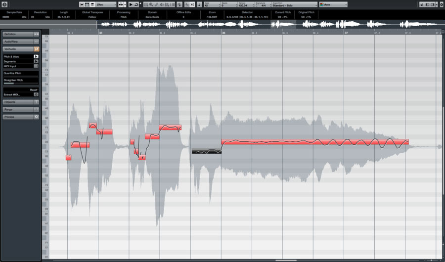Click the Steinberg logo icon at top left
Viewport: 445px width, 262px height.
click(4, 4)
